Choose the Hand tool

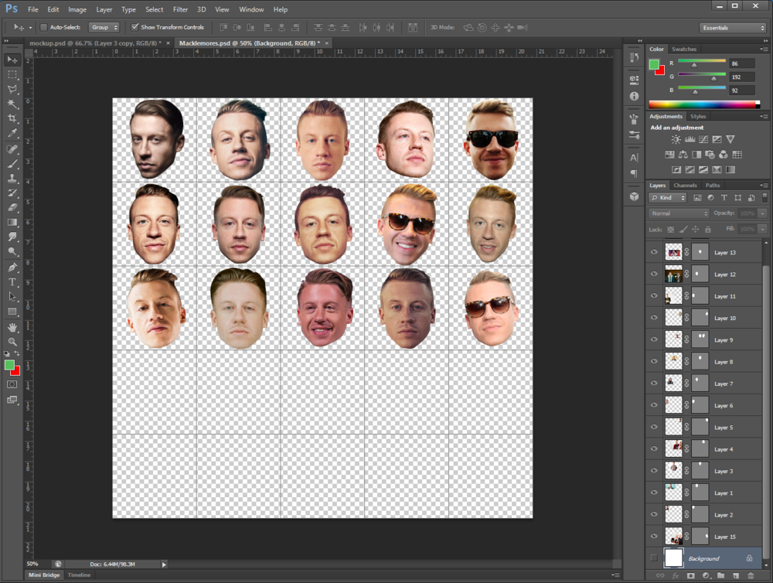[x=12, y=327]
